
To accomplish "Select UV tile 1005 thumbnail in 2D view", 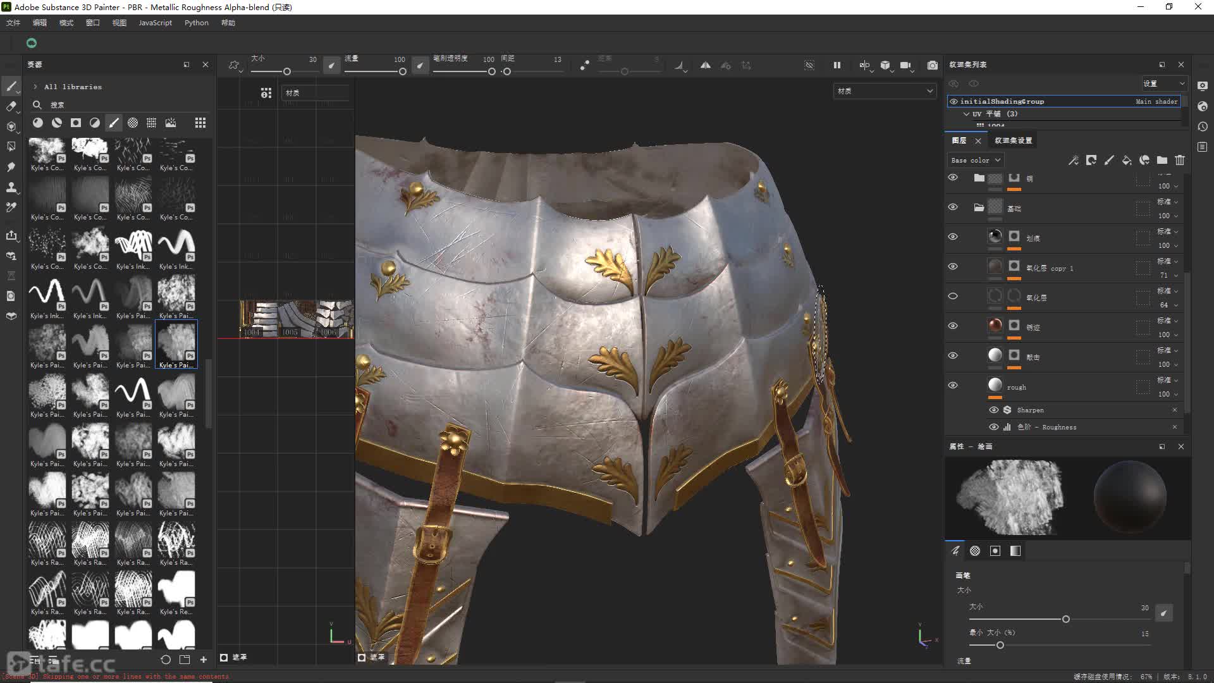I will [x=297, y=319].
